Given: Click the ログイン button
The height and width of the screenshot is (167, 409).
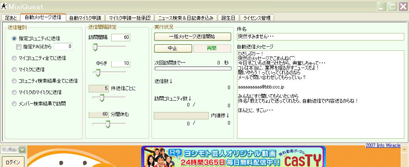Looking at the screenshot, I should 13,162.
